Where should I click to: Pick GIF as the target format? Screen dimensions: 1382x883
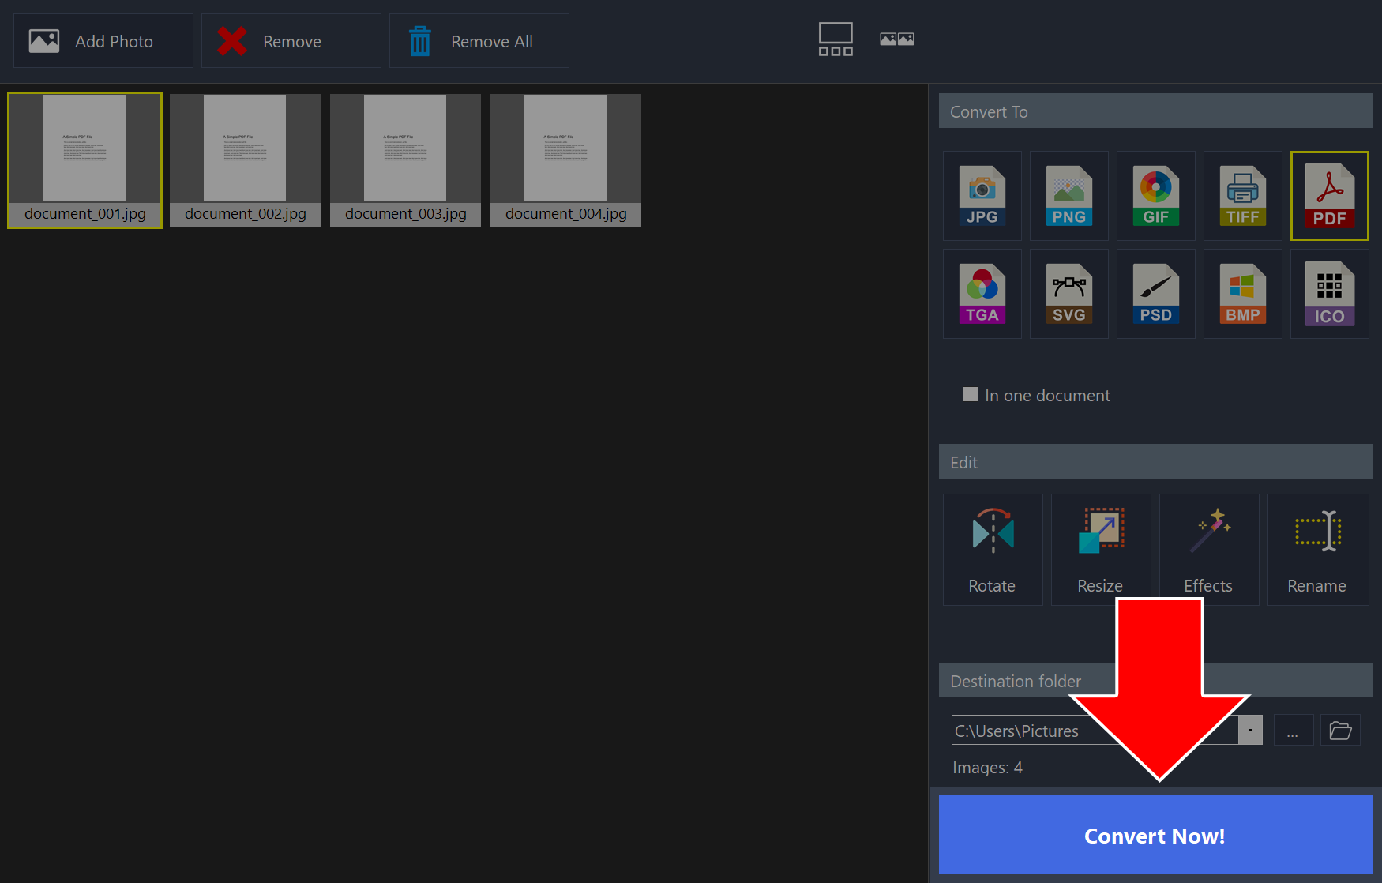1155,196
